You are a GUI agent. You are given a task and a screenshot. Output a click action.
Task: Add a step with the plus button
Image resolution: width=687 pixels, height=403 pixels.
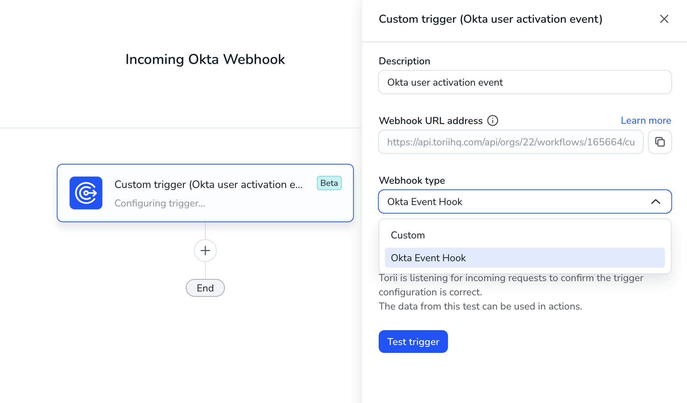[205, 251]
